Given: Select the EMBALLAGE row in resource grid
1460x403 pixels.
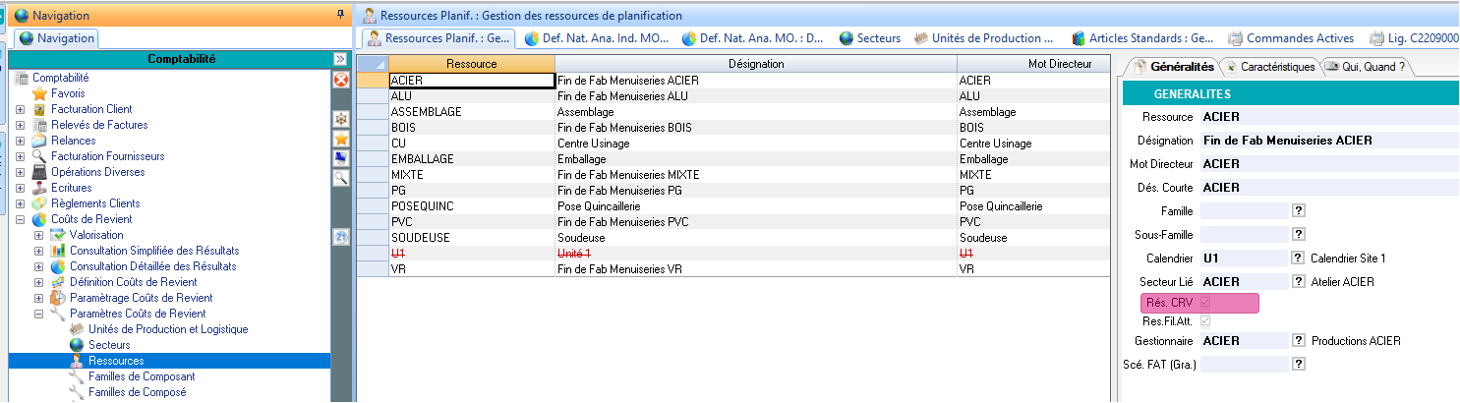Looking at the screenshot, I should tap(472, 159).
